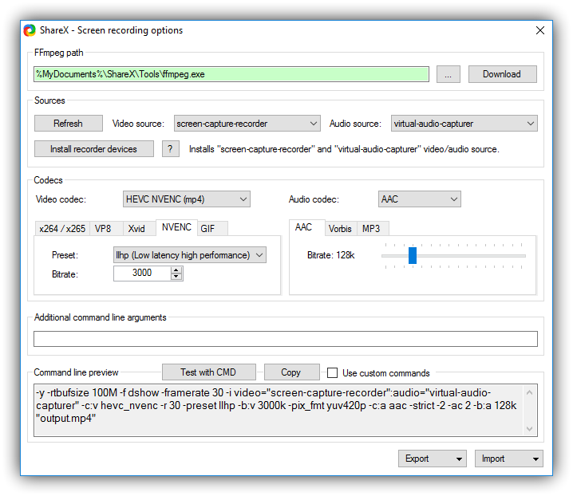
Task: Open the Import dropdown button
Action: click(x=508, y=459)
